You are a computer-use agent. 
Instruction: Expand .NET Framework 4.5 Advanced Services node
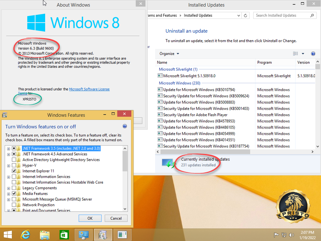tap(8, 154)
